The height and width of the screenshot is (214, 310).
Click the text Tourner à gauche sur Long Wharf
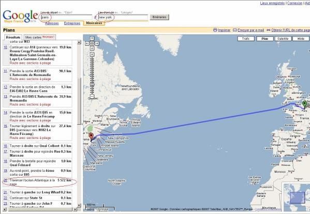pos(35,192)
